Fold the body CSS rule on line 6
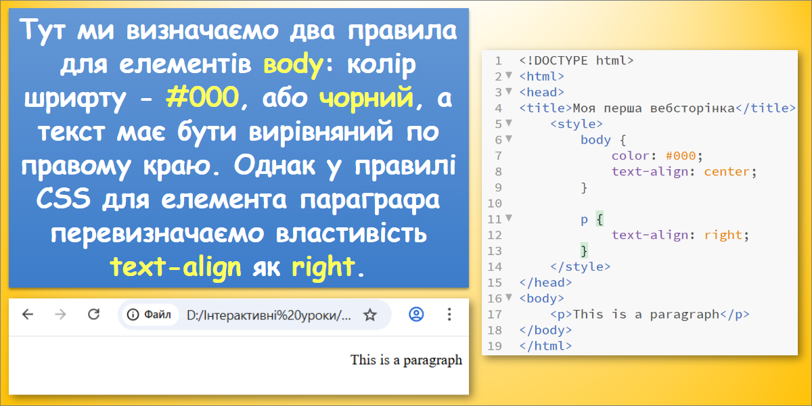The height and width of the screenshot is (406, 812). [509, 139]
